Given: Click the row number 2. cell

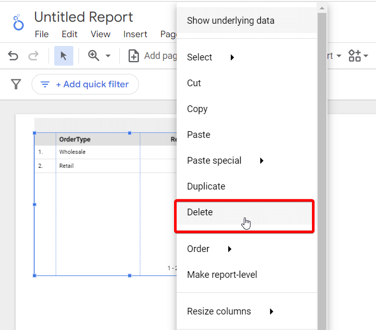Looking at the screenshot, I should click(45, 166).
